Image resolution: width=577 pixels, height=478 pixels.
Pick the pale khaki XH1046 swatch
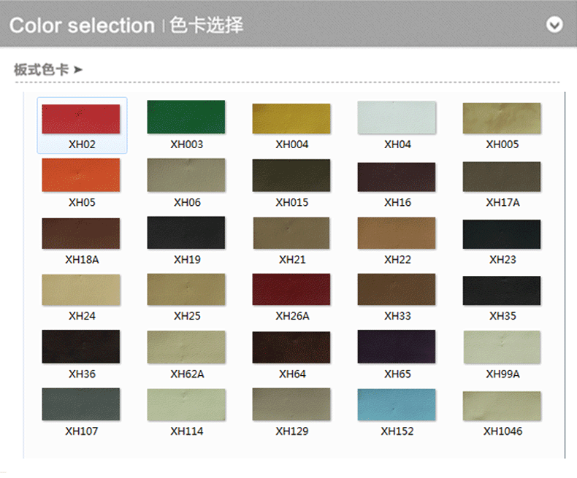(502, 406)
